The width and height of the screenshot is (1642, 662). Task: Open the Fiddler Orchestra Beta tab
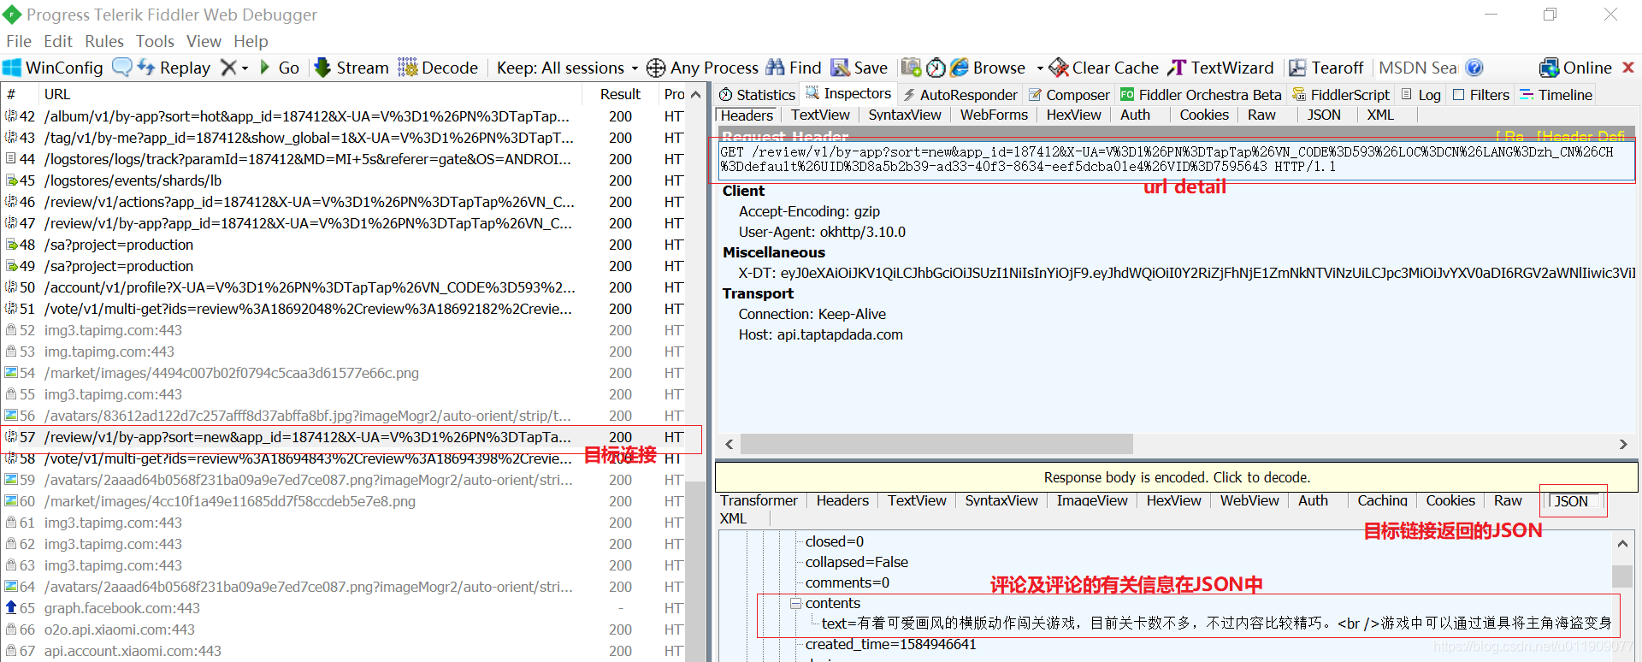[x=1201, y=95]
